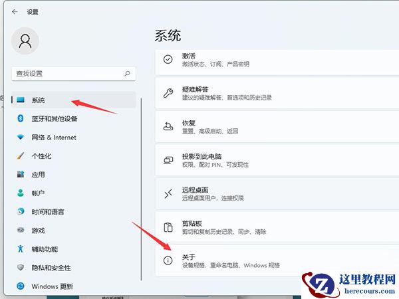Click the globe clock 时间和语言 icon
The image size is (399, 299).
pyautogui.click(x=21, y=211)
